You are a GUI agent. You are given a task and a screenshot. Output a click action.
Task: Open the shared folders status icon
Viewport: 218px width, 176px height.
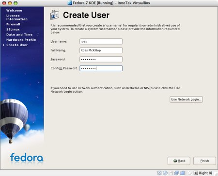point(182,173)
